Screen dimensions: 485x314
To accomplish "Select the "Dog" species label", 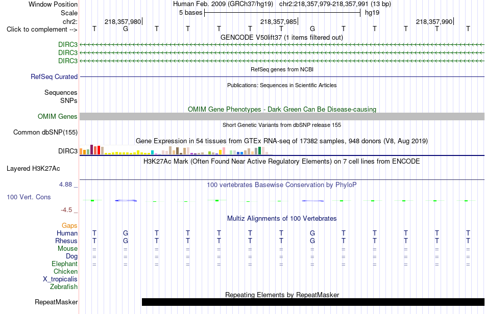I will (71, 256).
